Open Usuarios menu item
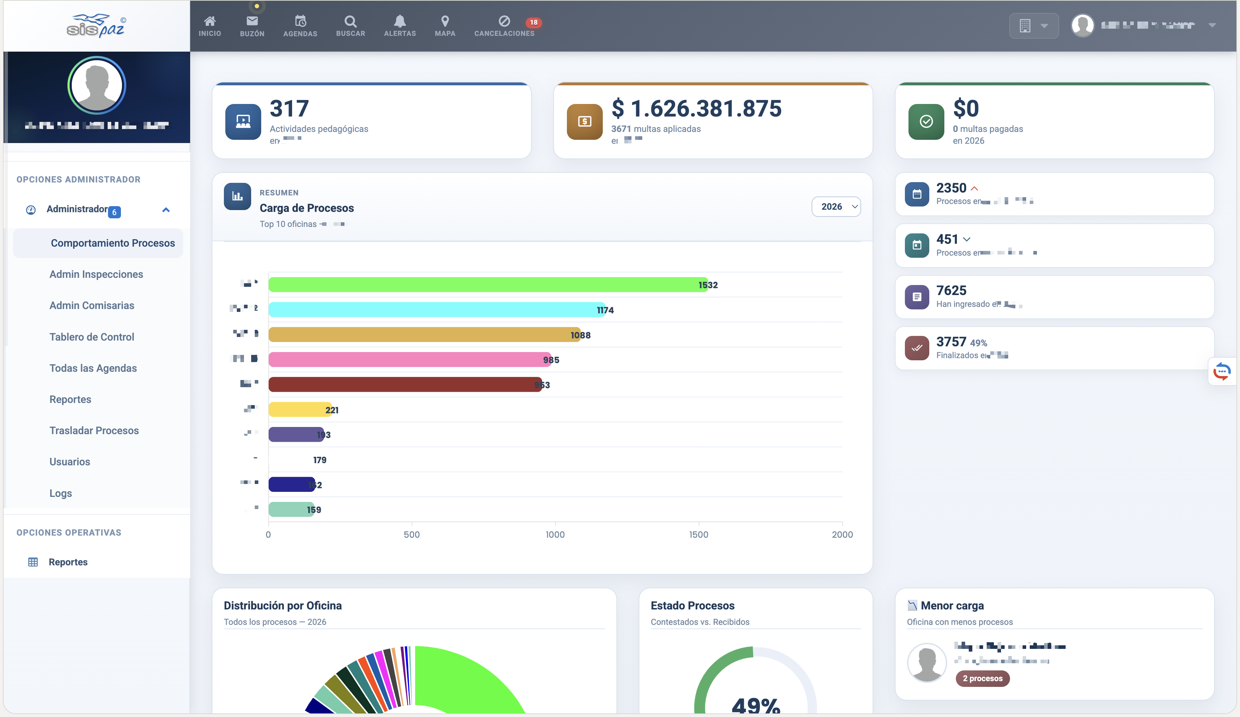Screen dimensions: 1240x717 pyautogui.click(x=70, y=462)
